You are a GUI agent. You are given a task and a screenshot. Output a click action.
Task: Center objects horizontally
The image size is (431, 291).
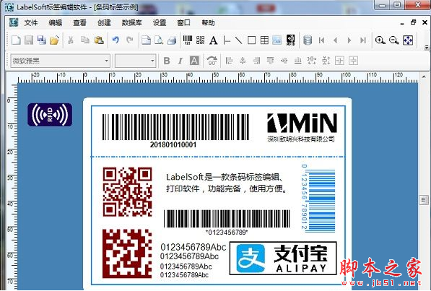243,61
